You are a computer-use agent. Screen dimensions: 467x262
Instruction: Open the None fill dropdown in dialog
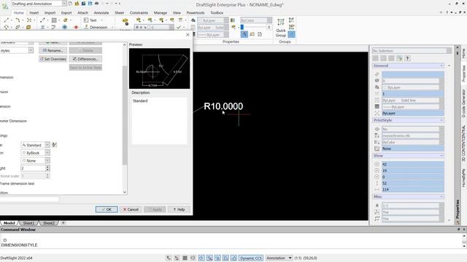tap(47, 160)
